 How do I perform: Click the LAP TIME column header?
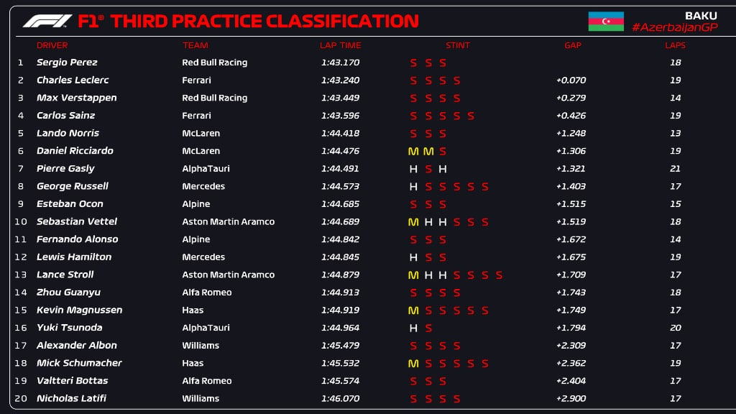[x=340, y=45]
